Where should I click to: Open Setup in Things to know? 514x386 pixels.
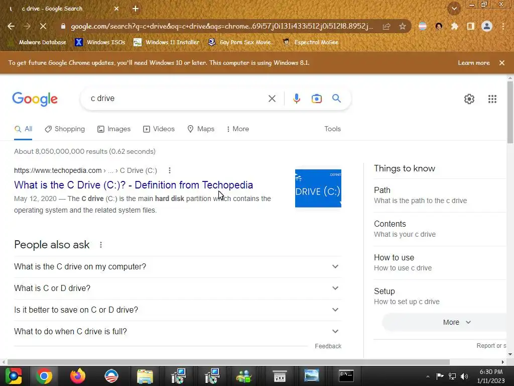coord(440,297)
